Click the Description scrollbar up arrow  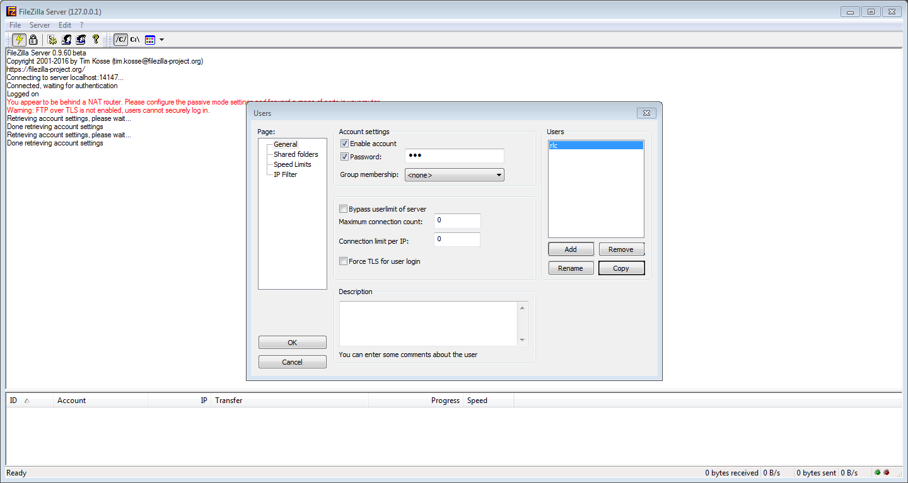(x=522, y=307)
